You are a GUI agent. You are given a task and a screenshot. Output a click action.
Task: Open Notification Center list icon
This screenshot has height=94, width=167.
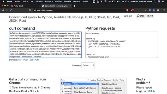pyautogui.click(x=163, y=2)
